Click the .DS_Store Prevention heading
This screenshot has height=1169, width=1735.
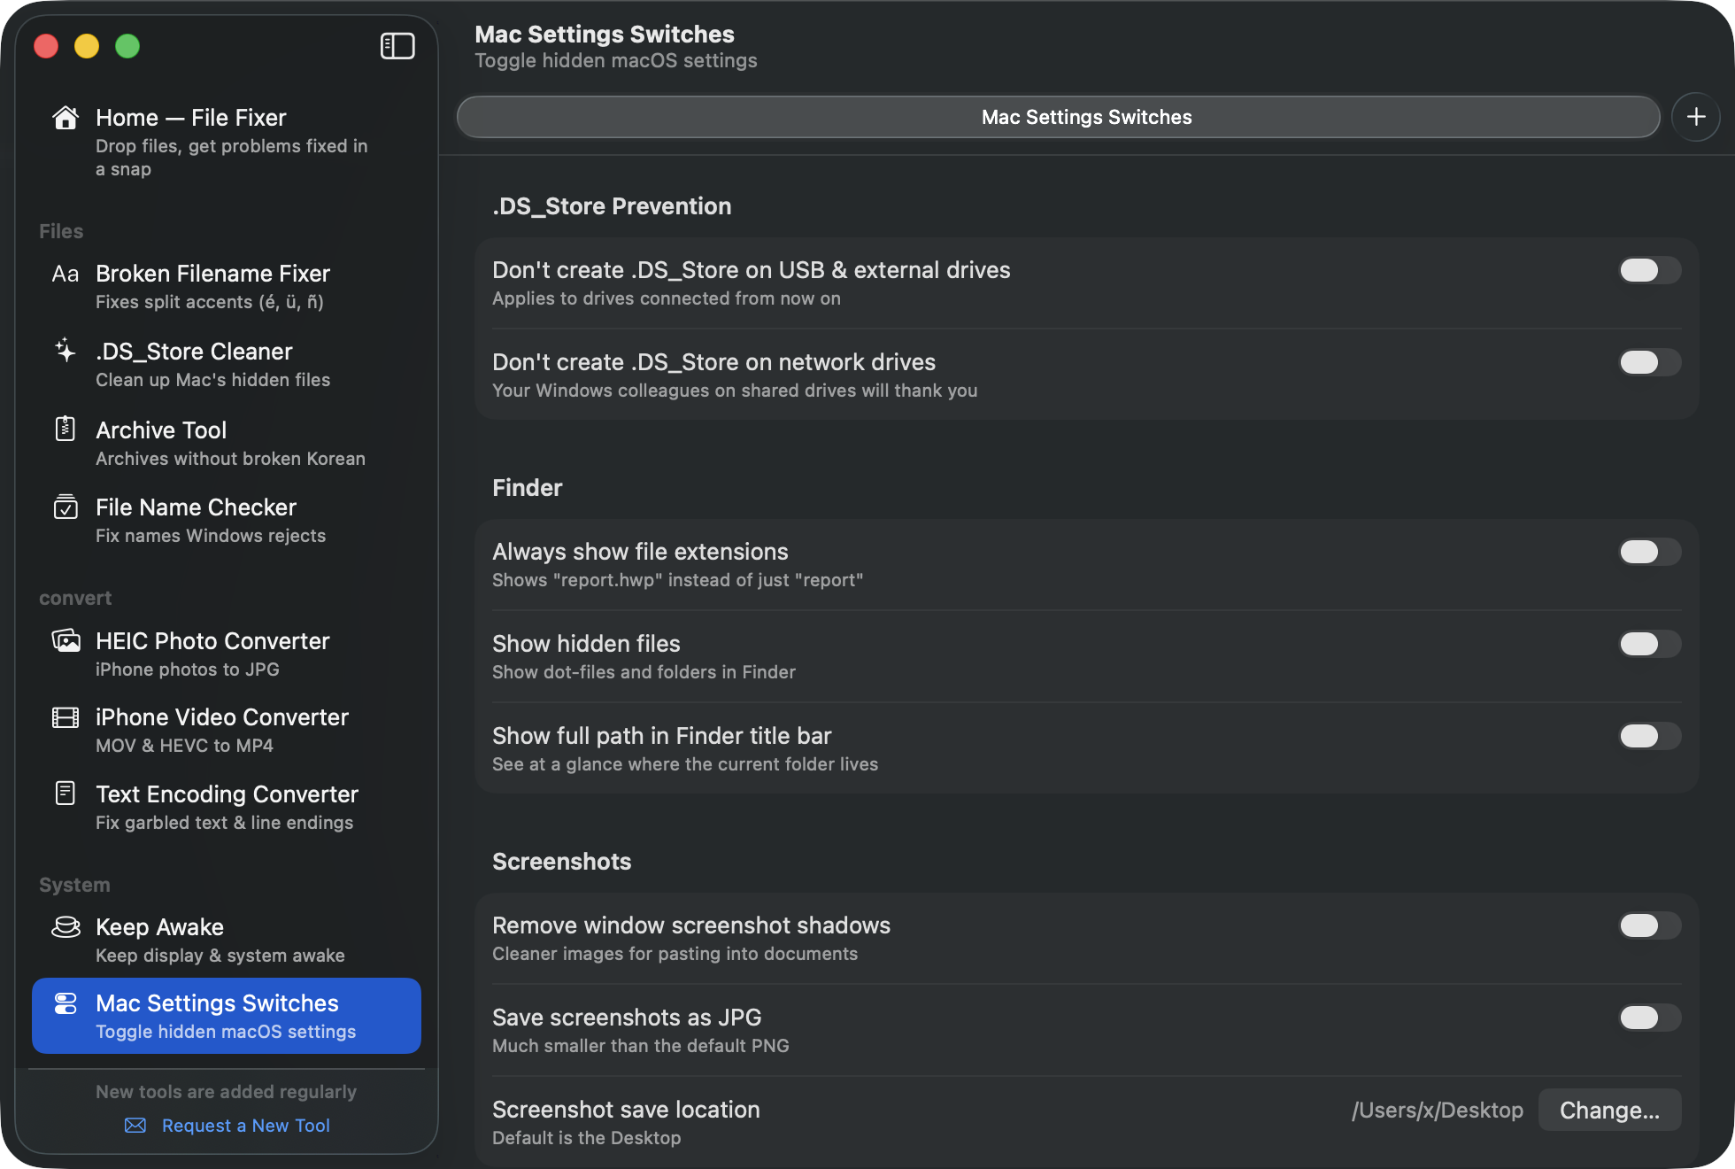pos(612,206)
